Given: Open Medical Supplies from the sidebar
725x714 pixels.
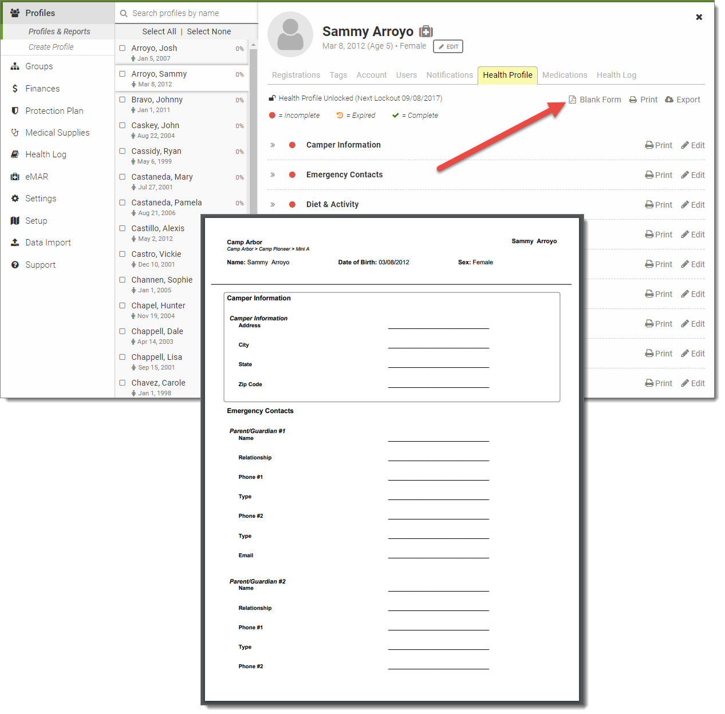Looking at the screenshot, I should [x=57, y=133].
